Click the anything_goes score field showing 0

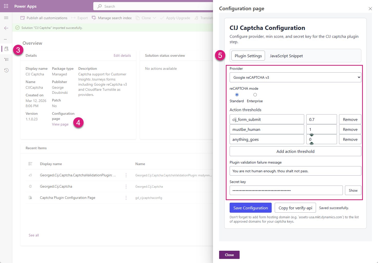321,139
